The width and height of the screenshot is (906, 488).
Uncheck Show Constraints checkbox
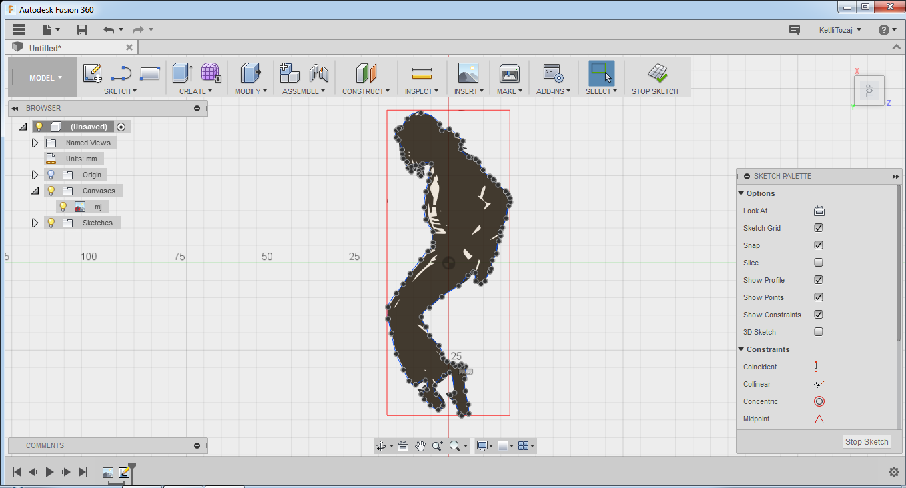(819, 315)
